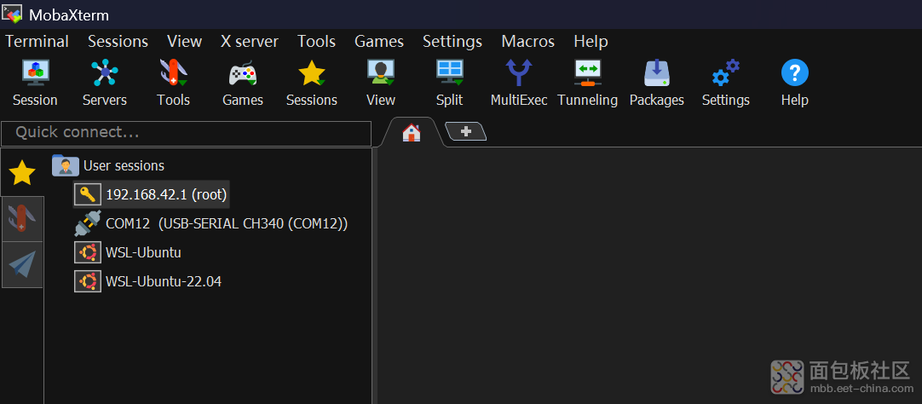The height and width of the screenshot is (404, 922).
Task: Select the User sessions tree label
Action: pyautogui.click(x=124, y=166)
